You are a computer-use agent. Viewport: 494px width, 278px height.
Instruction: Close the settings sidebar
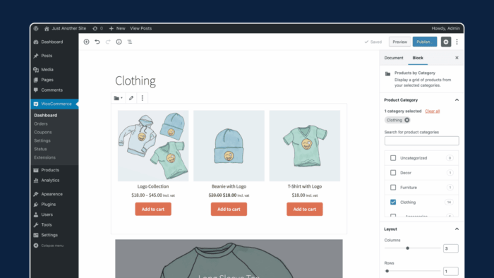457,58
